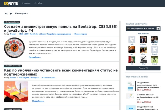Click the Exabyte logo in header
The width and height of the screenshot is (165, 110).
click(x=11, y=3)
